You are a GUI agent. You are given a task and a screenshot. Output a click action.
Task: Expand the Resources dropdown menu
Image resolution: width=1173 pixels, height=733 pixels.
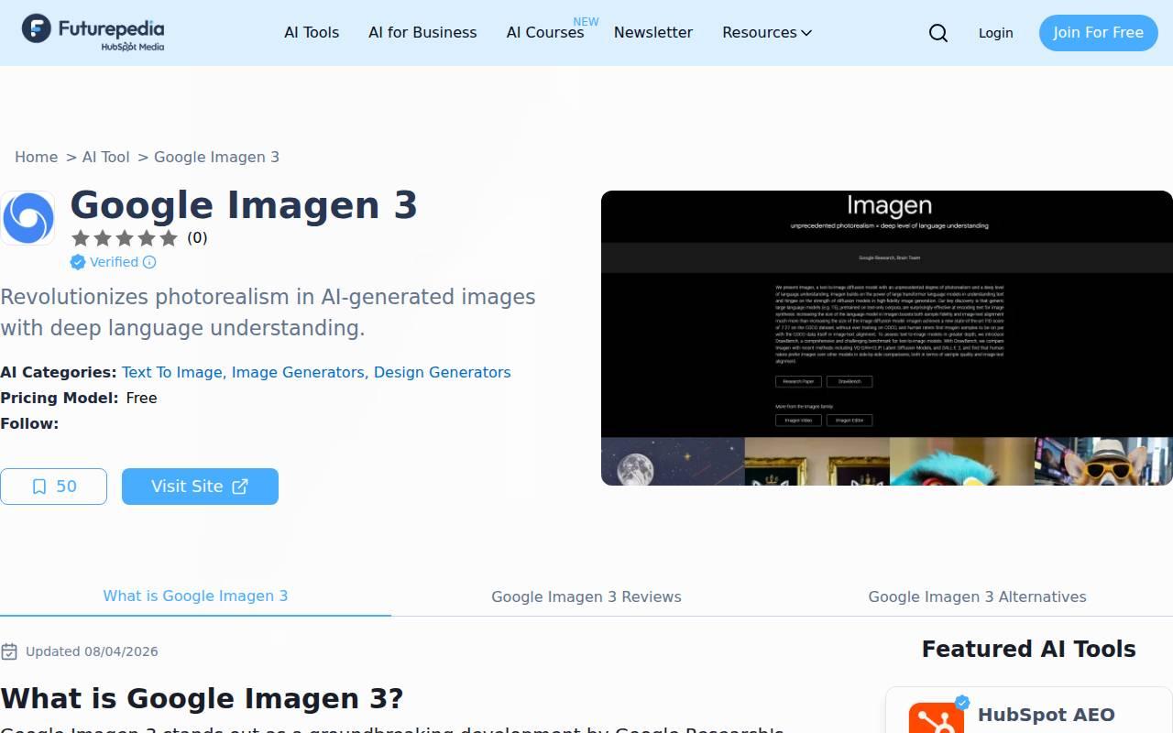(767, 32)
